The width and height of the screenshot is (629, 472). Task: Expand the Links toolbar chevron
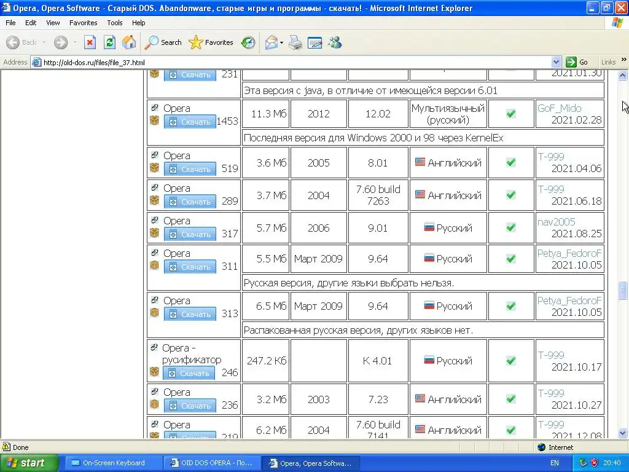[624, 60]
